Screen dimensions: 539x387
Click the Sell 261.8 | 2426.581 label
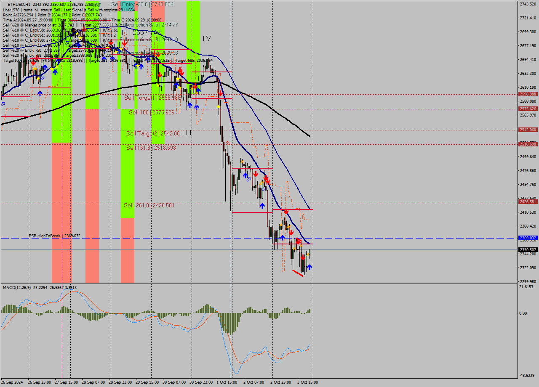coord(149,205)
